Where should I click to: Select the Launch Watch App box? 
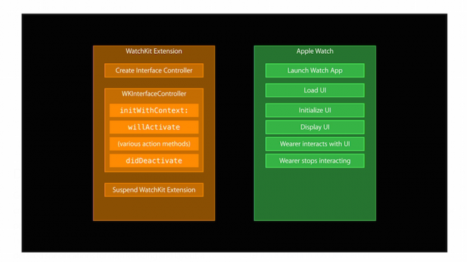[315, 70]
